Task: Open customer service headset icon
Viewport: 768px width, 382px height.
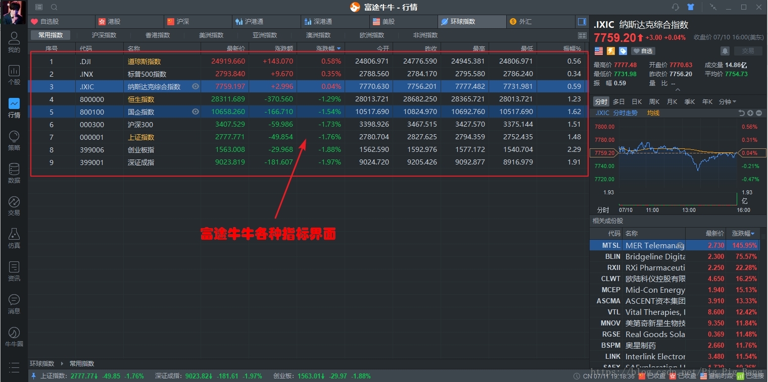Action: point(676,7)
